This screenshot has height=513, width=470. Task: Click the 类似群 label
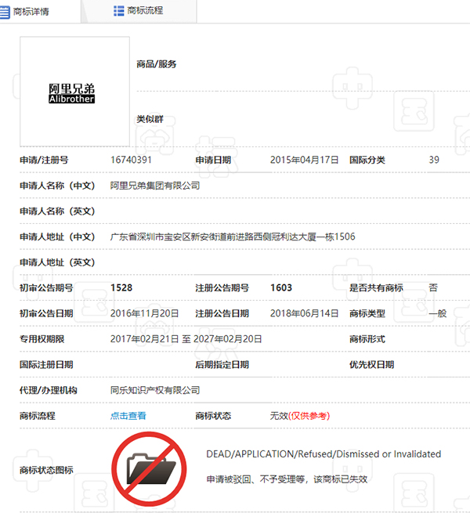point(150,119)
